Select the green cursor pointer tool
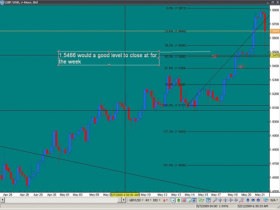The width and height of the screenshot is (280, 210). point(201,200)
